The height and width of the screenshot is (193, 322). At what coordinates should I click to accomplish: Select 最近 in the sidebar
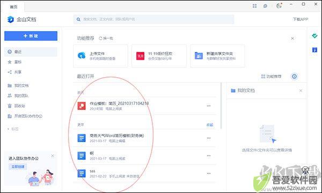pos(31,51)
